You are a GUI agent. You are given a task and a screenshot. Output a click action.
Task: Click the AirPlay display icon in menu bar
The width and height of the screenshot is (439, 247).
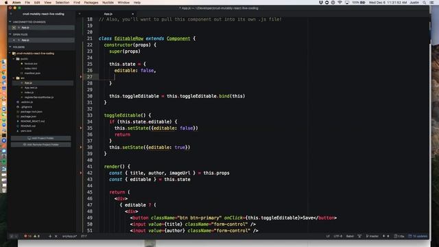[x=347, y=3]
